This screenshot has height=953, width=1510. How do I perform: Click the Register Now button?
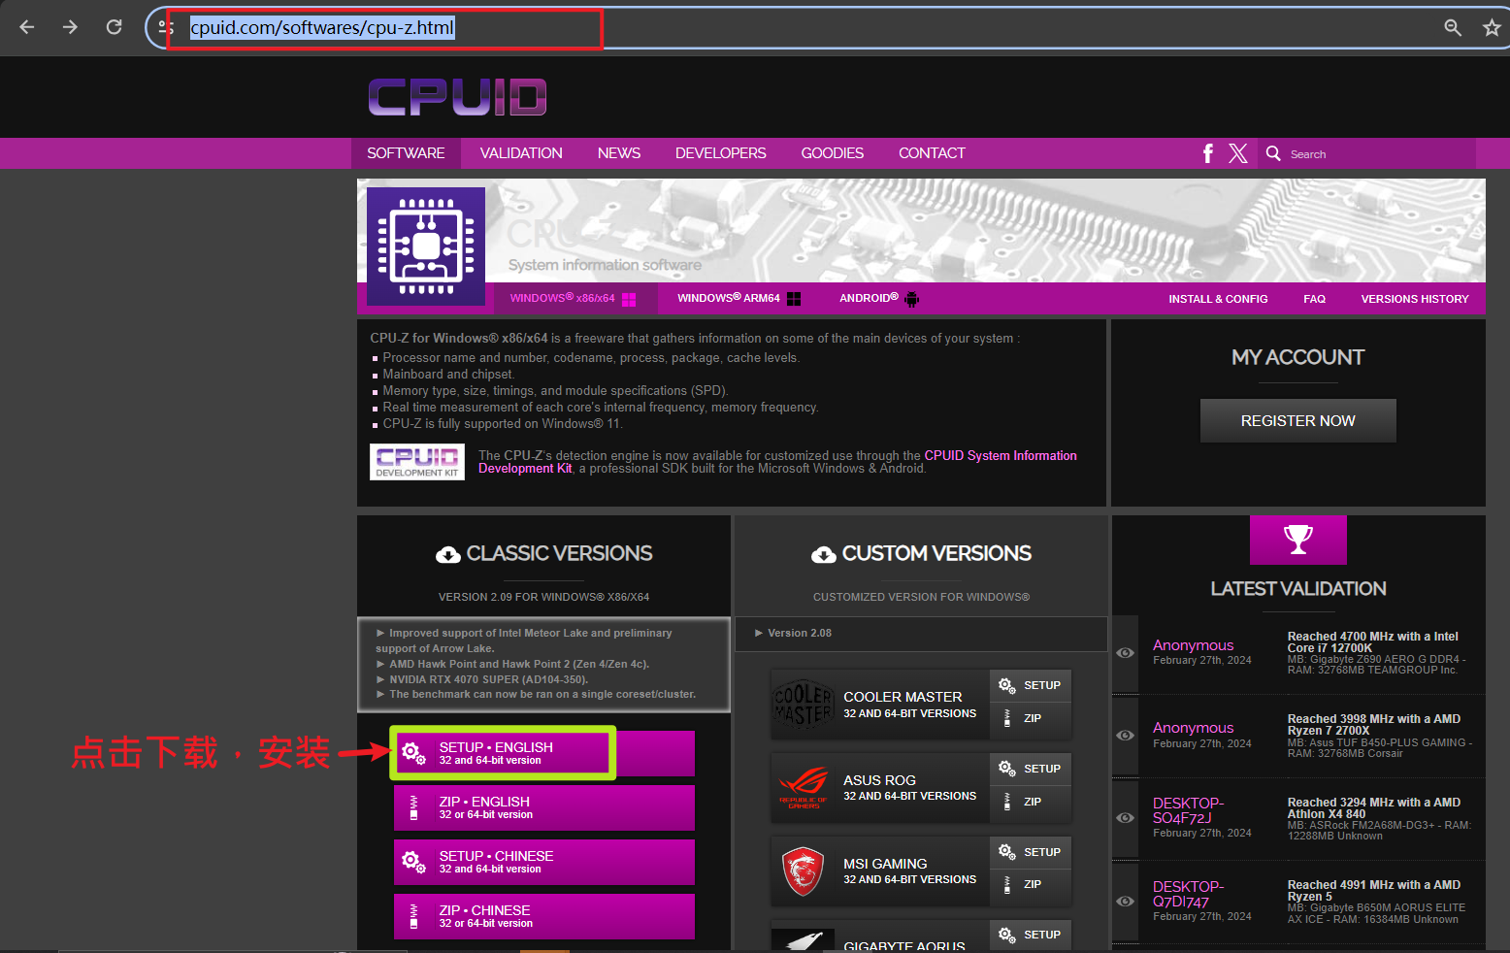point(1297,421)
